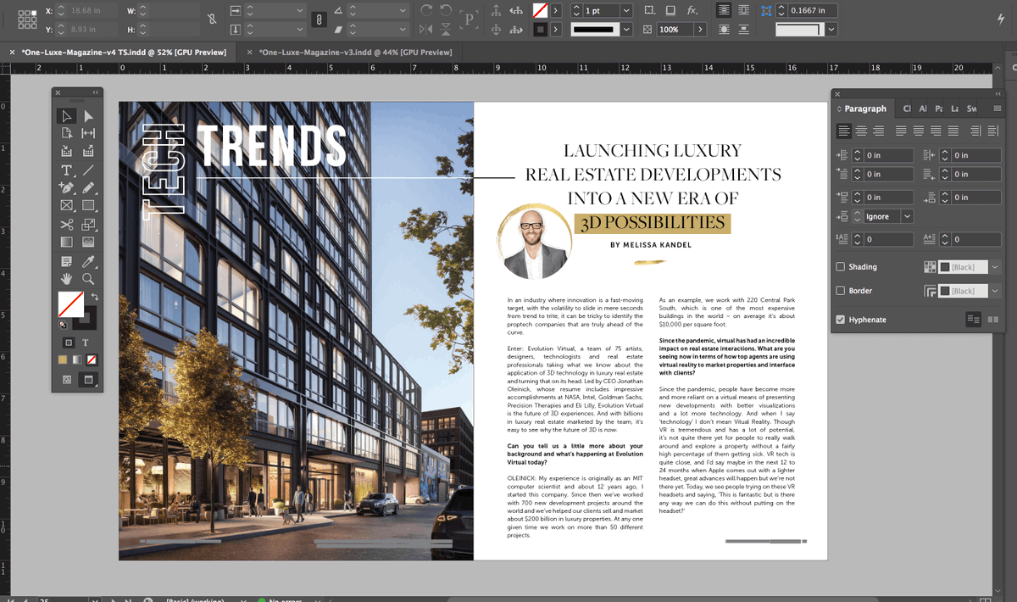The height and width of the screenshot is (602, 1017).
Task: Switch to the Sw panel tab
Action: click(971, 109)
